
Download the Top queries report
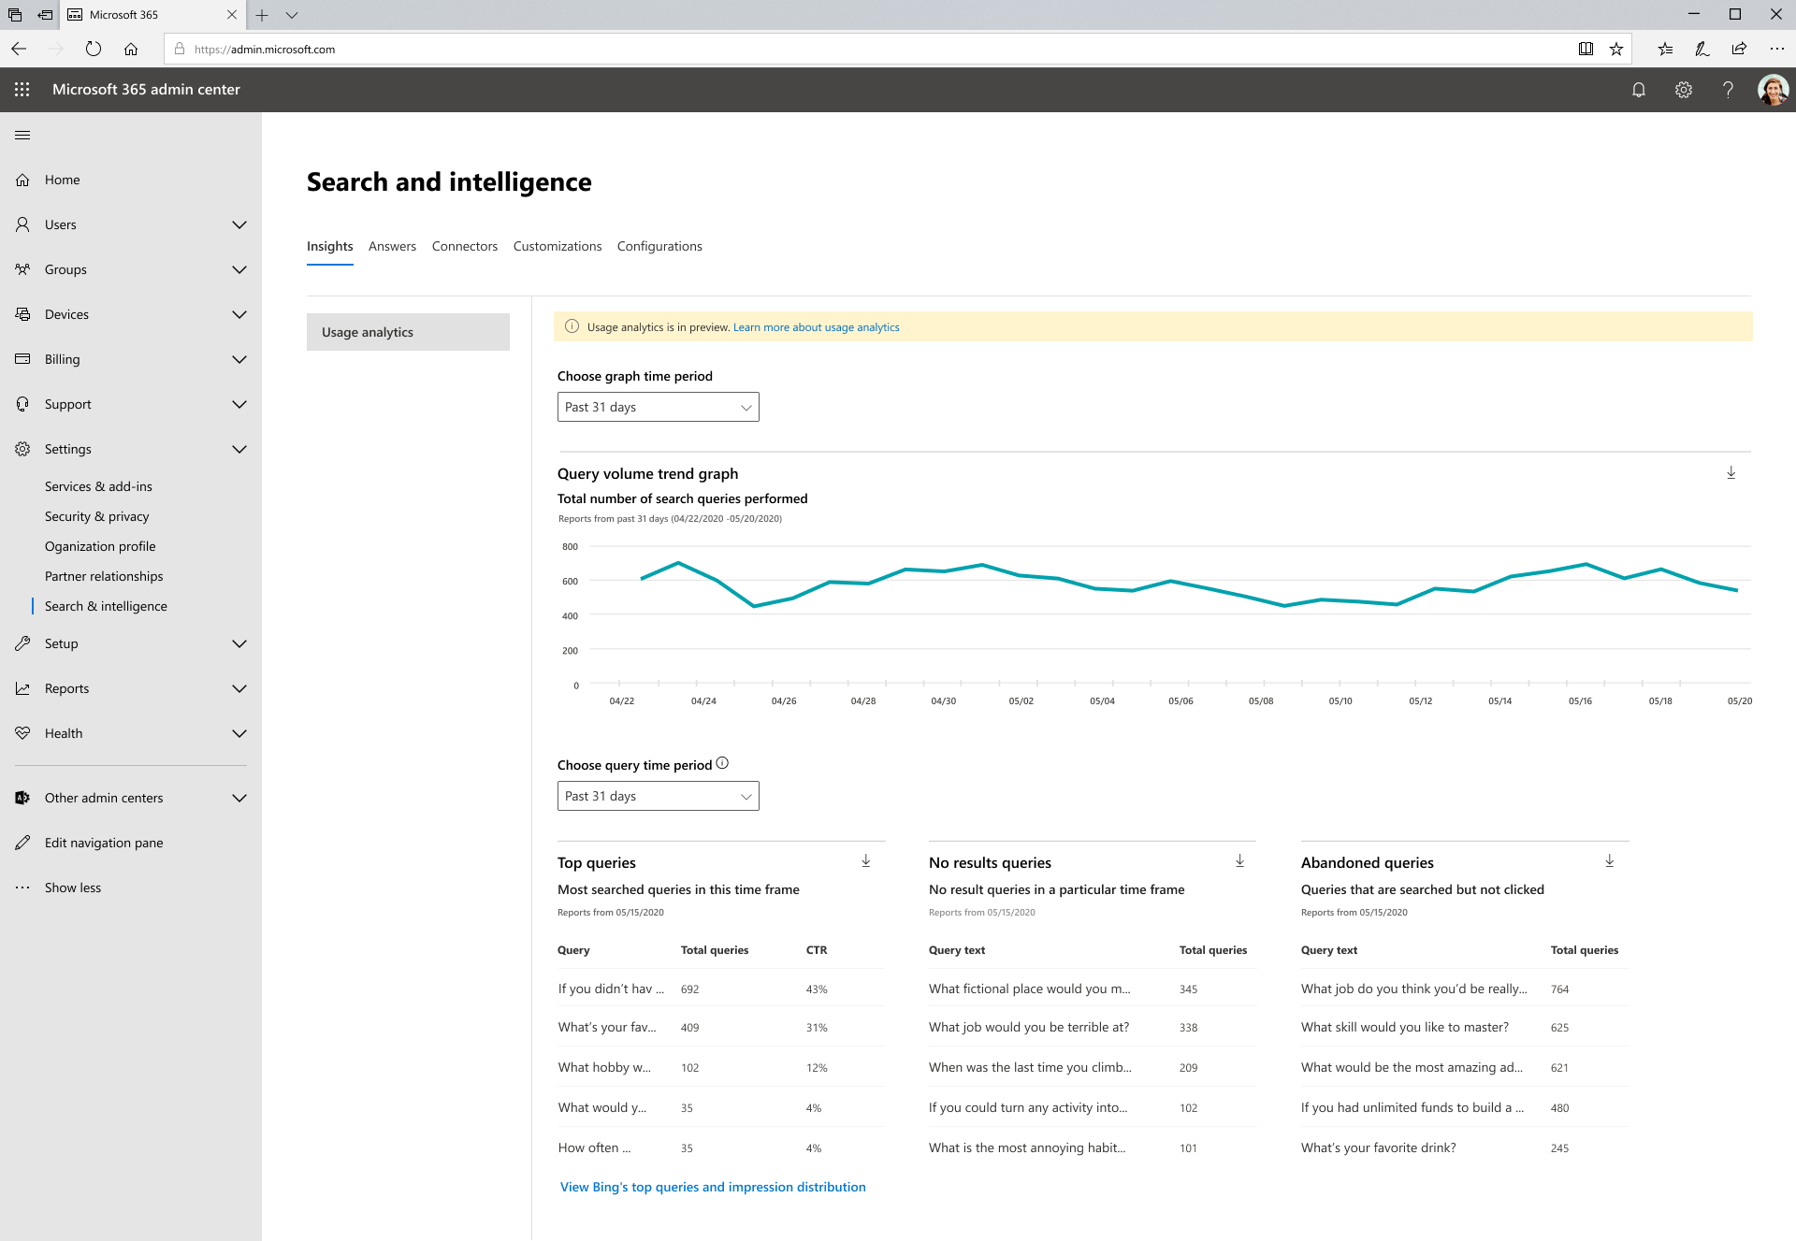[865, 861]
